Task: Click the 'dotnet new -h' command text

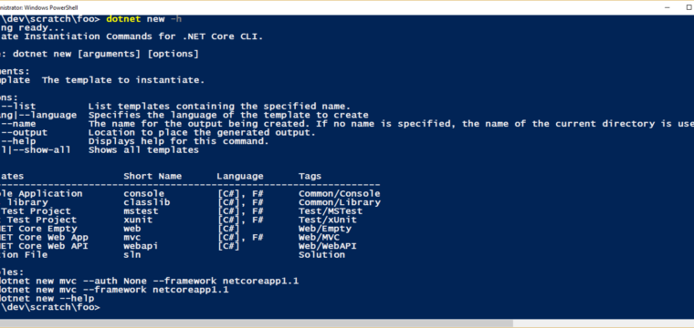Action: (x=144, y=19)
